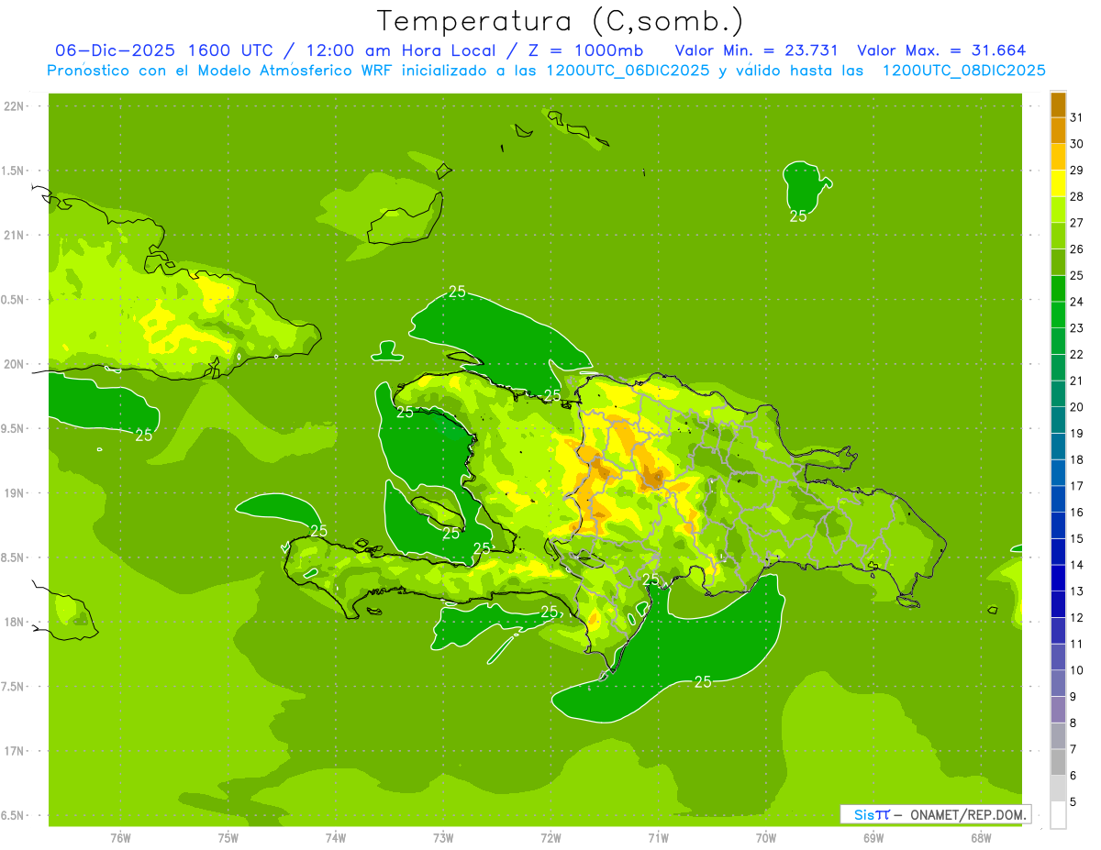Click the "75W" longitude axis label

tap(228, 838)
